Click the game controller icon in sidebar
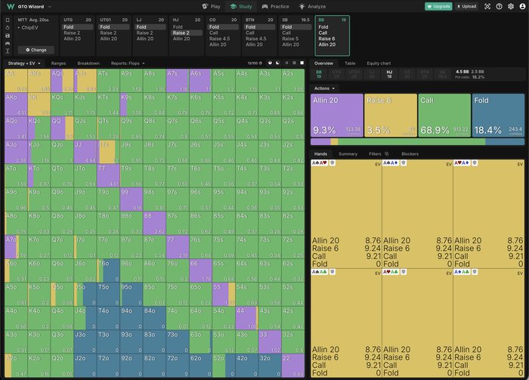The width and height of the screenshot is (529, 380). coord(8,43)
